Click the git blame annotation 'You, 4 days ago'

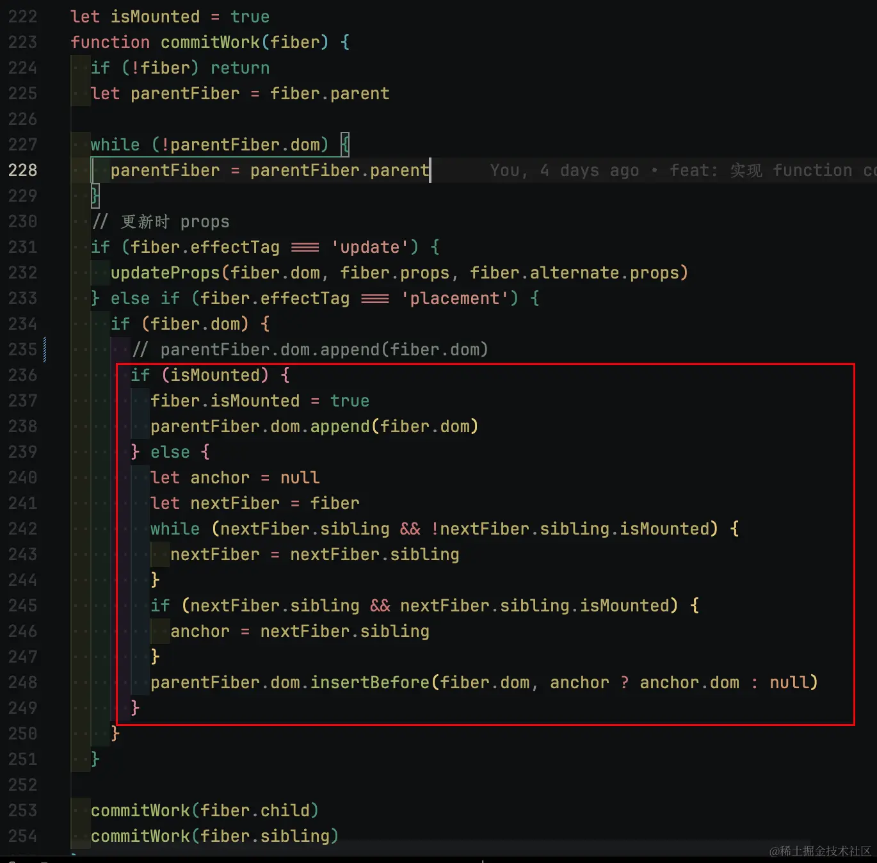click(565, 170)
